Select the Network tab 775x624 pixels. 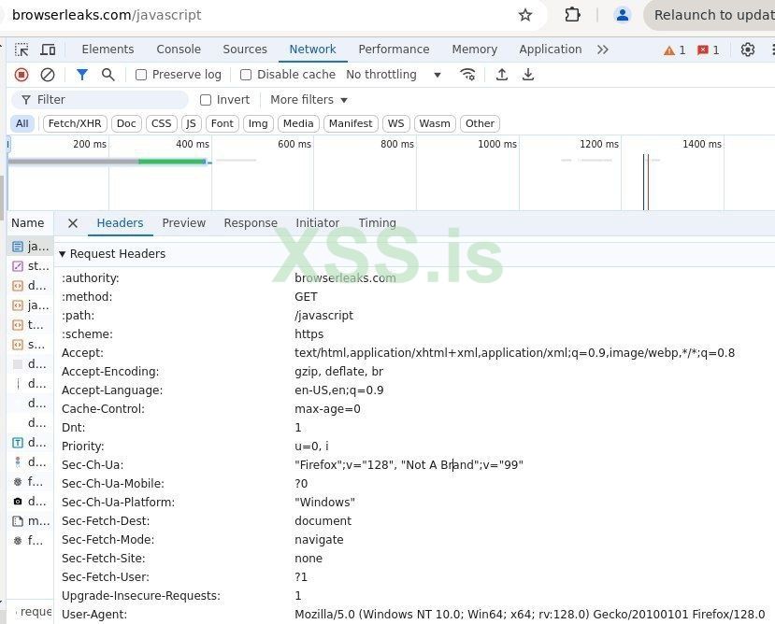[312, 50]
